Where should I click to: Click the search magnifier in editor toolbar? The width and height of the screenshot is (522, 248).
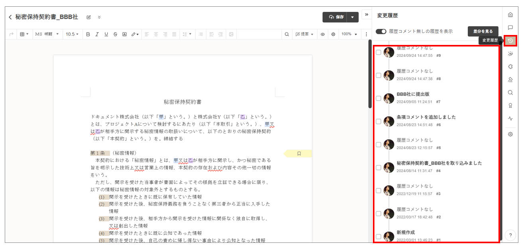(286, 35)
